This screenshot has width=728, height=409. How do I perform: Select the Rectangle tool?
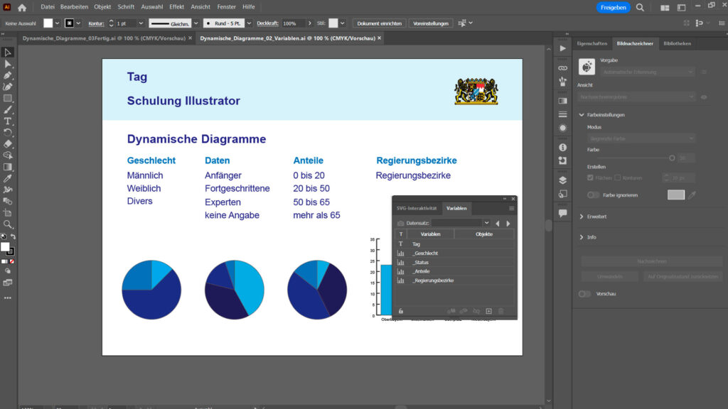click(x=7, y=98)
